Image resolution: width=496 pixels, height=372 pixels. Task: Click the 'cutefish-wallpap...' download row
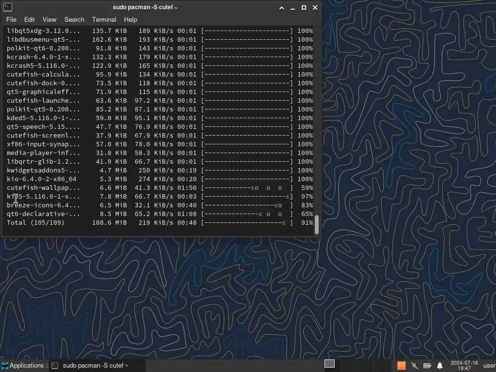160,188
